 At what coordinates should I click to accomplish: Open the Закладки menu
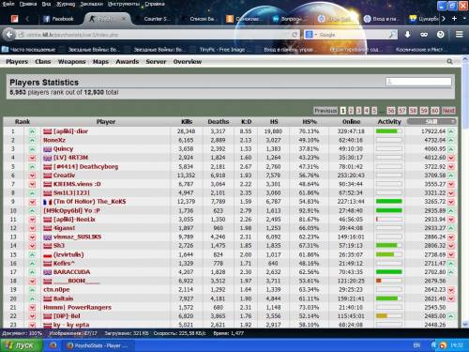point(92,4)
